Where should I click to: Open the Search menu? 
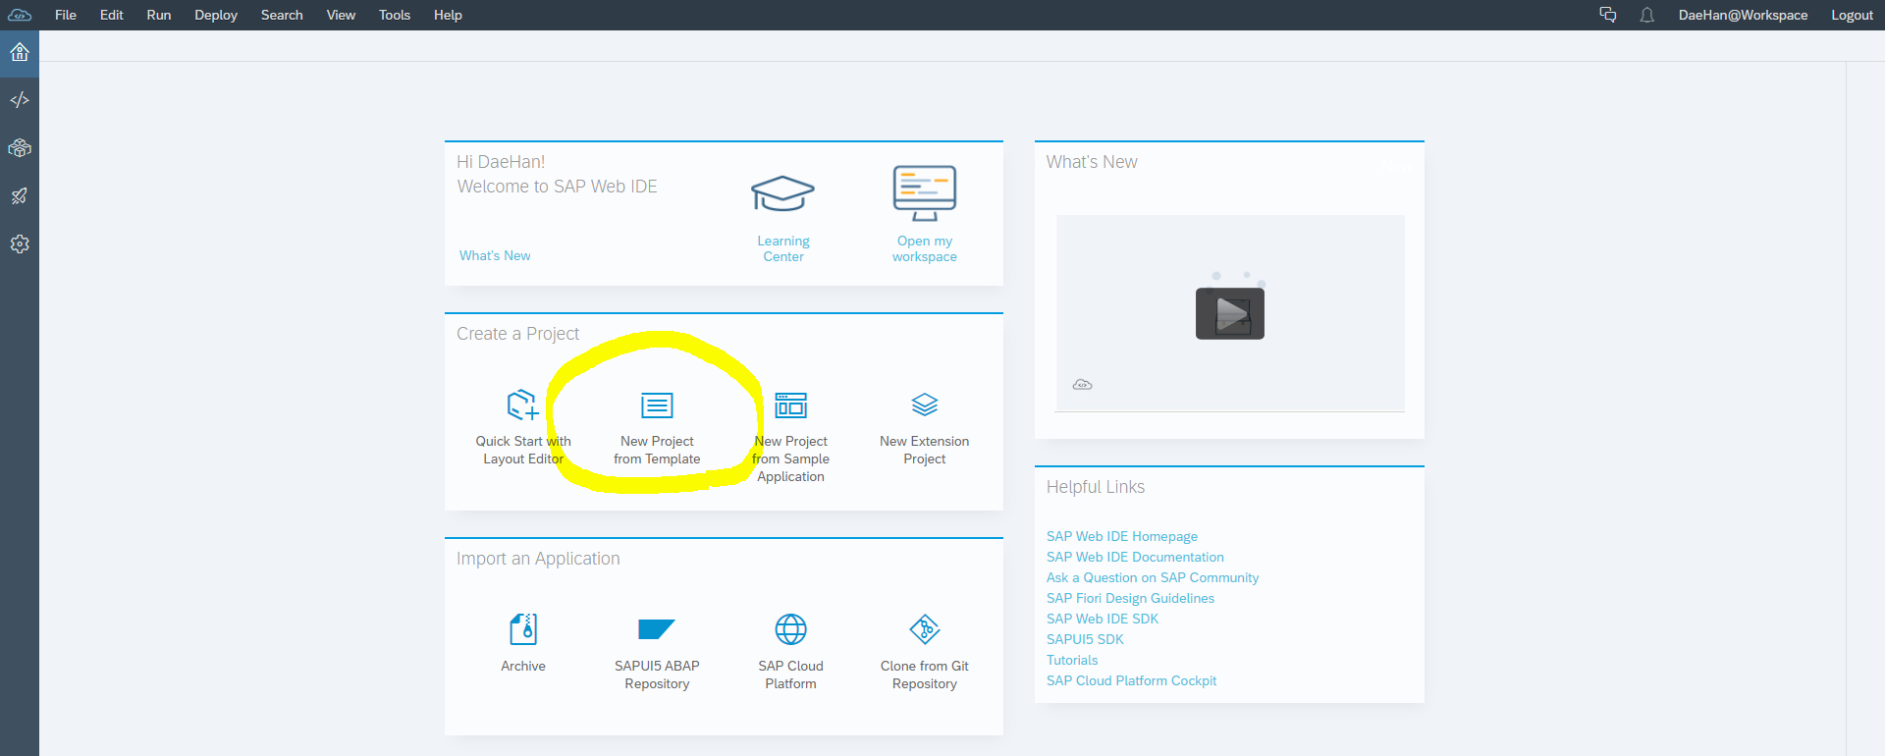282,15
